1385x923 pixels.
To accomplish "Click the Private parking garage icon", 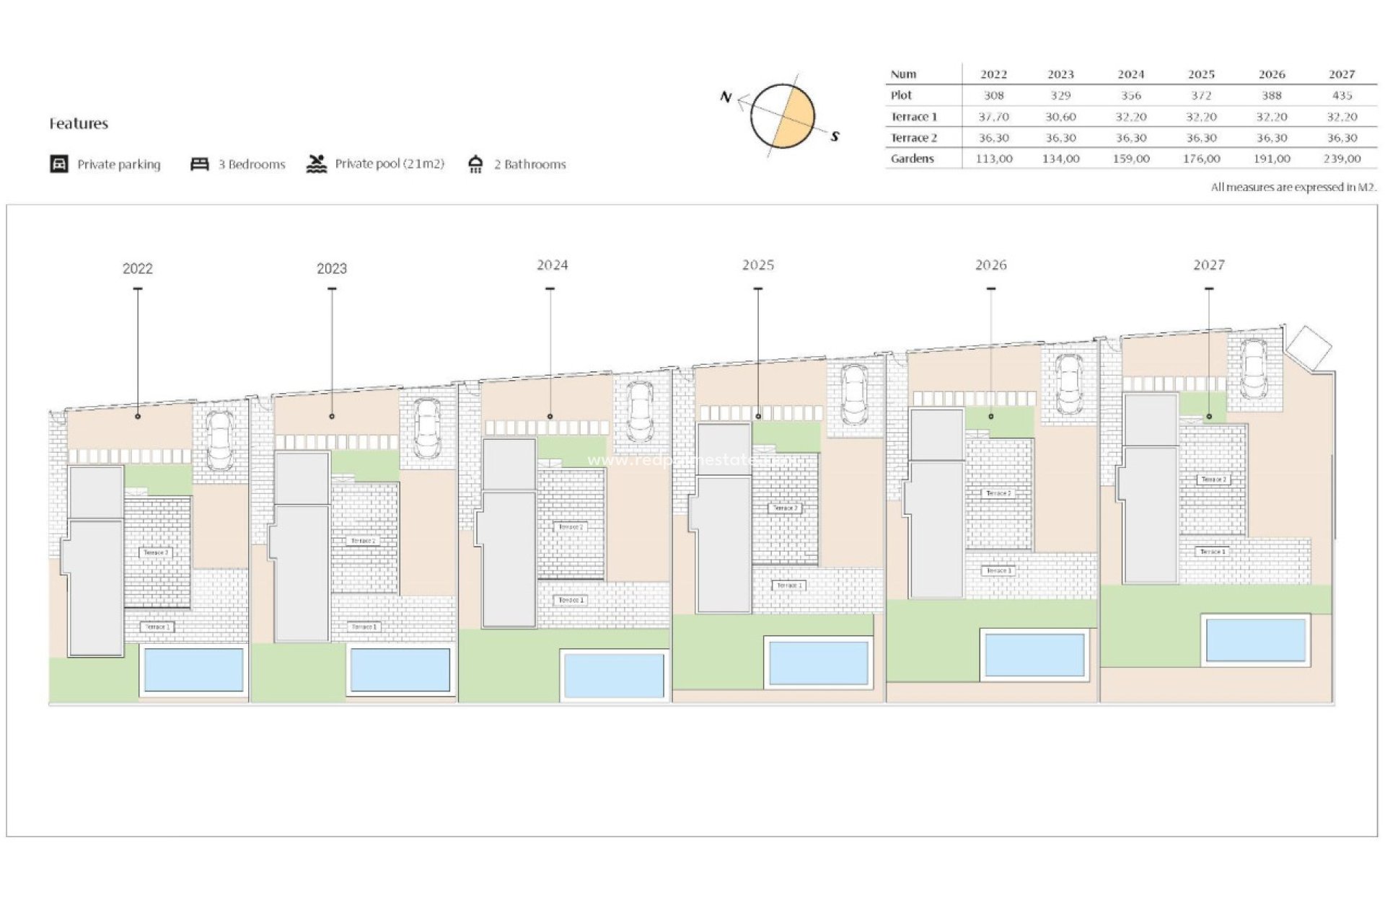I will click(x=59, y=164).
